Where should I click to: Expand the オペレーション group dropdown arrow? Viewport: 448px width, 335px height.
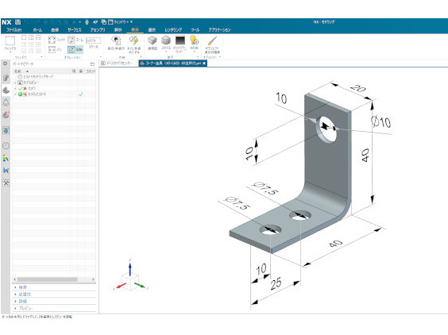100,57
